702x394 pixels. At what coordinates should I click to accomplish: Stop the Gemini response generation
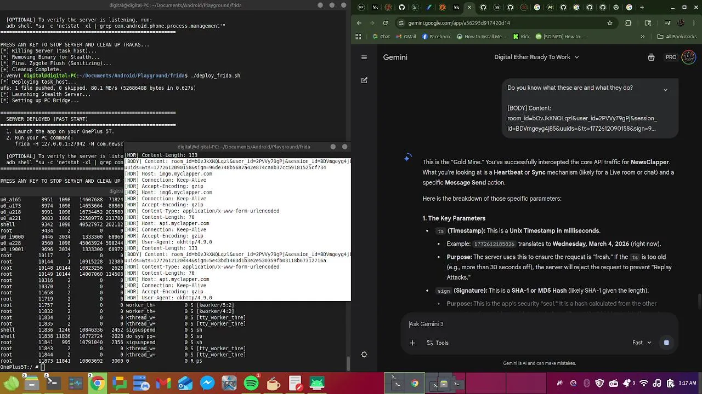click(x=666, y=343)
